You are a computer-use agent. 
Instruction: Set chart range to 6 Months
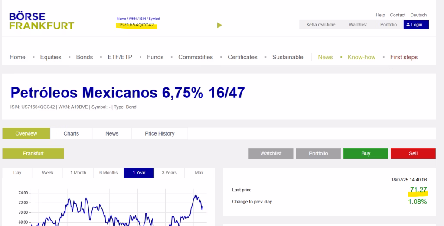108,173
